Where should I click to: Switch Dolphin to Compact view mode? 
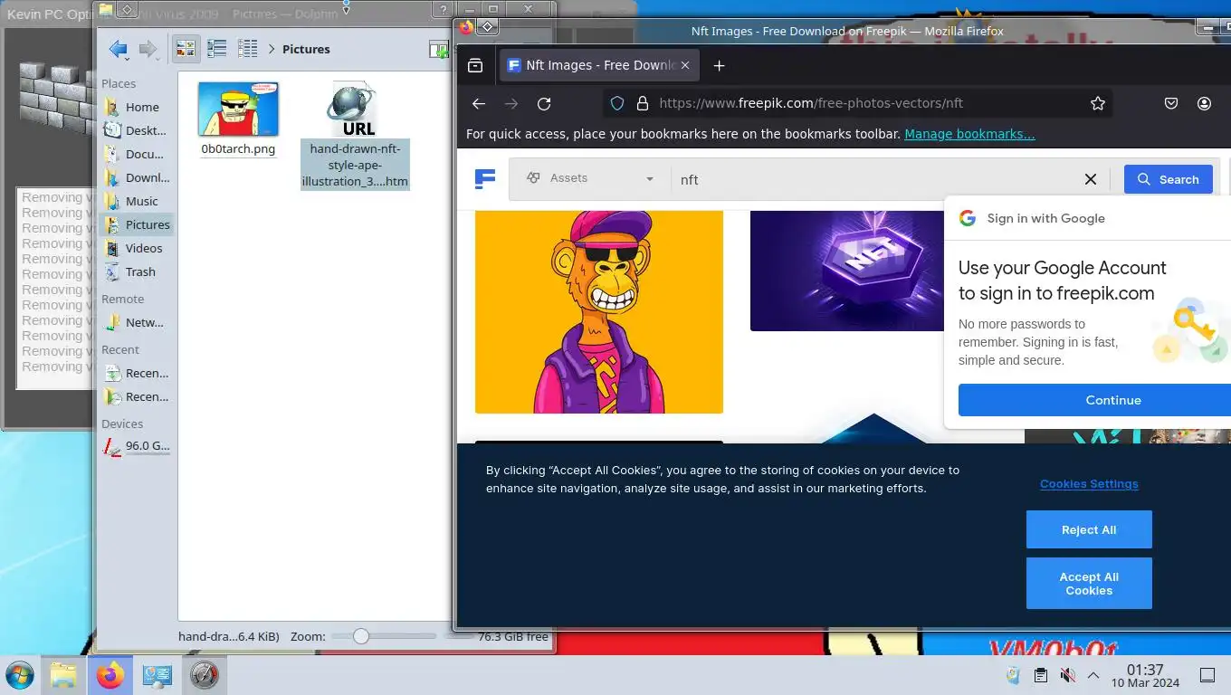pyautogui.click(x=216, y=49)
